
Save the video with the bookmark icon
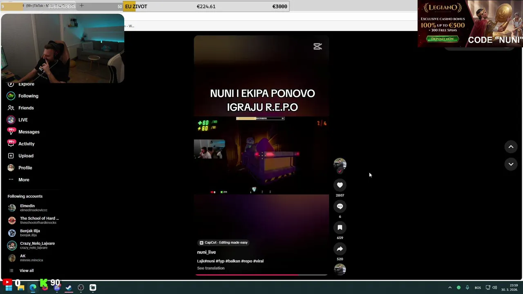tap(340, 227)
